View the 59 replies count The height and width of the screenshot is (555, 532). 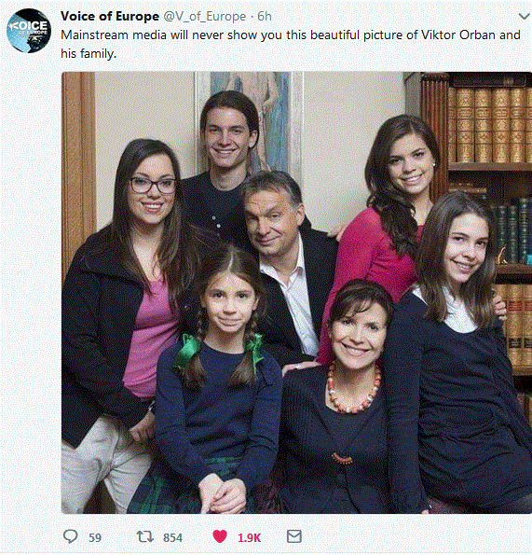coord(95,537)
